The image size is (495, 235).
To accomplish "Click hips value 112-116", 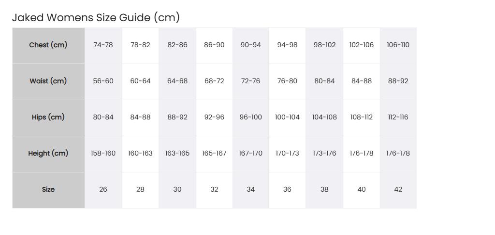I will click(x=398, y=117).
